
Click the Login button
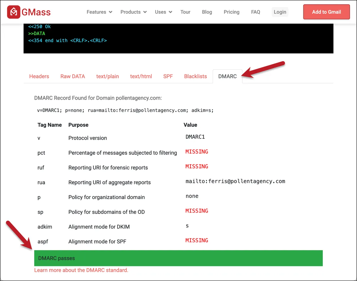click(x=280, y=12)
